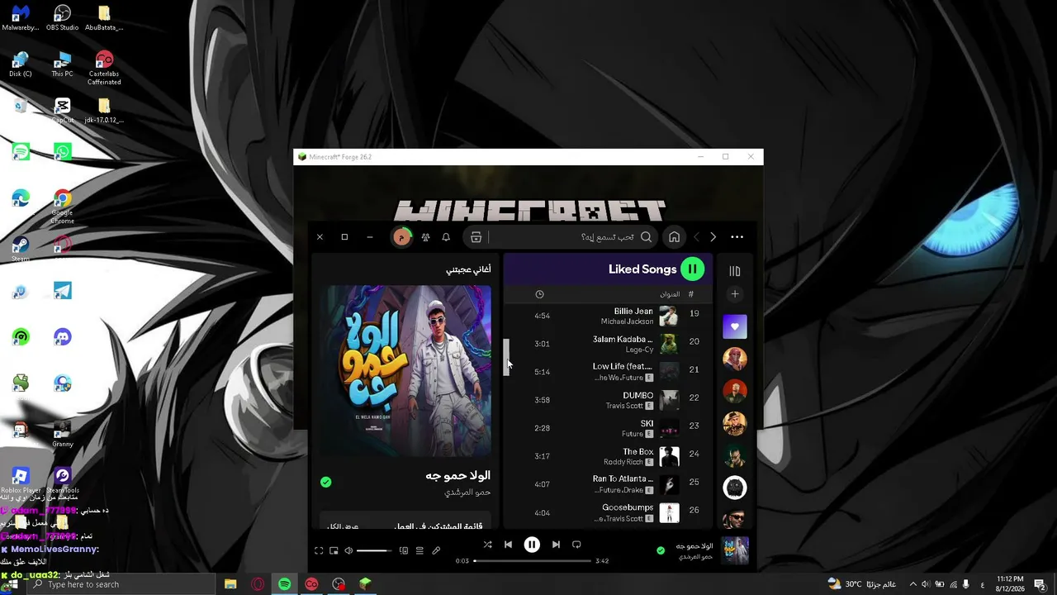1057x595 pixels.
Task: Create a new playlist with plus button
Action: click(734, 294)
